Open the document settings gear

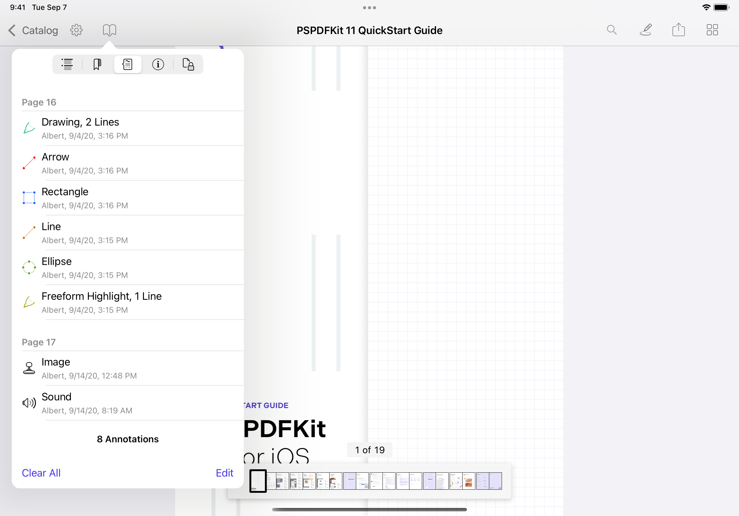tap(76, 30)
